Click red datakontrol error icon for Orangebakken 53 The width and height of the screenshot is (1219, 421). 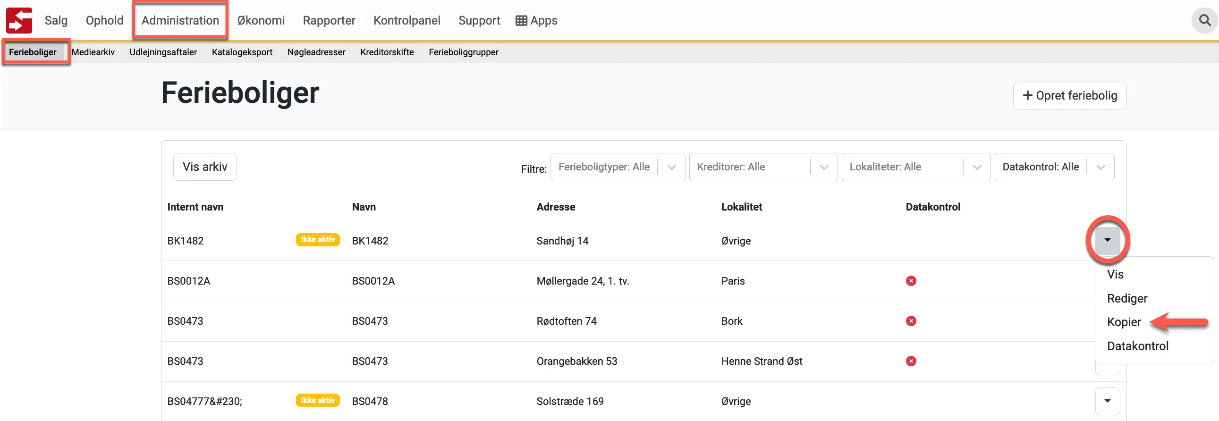click(910, 362)
